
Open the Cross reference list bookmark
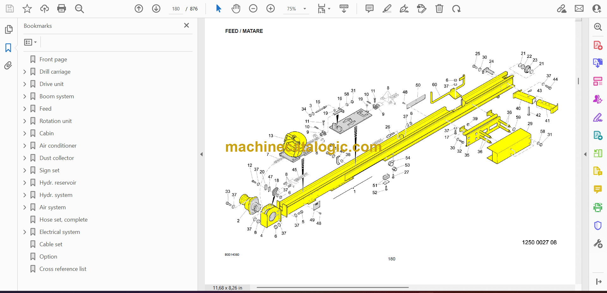[63, 269]
